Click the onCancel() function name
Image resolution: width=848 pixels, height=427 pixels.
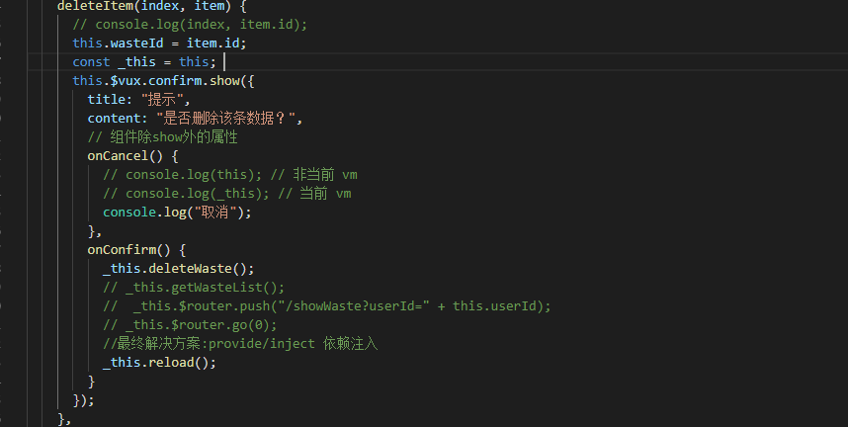click(x=125, y=156)
